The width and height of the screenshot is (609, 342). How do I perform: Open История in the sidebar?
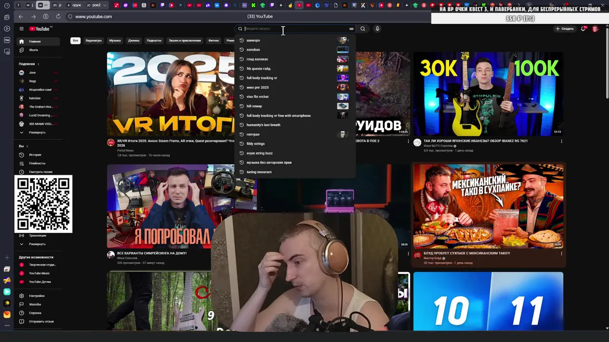39,155
